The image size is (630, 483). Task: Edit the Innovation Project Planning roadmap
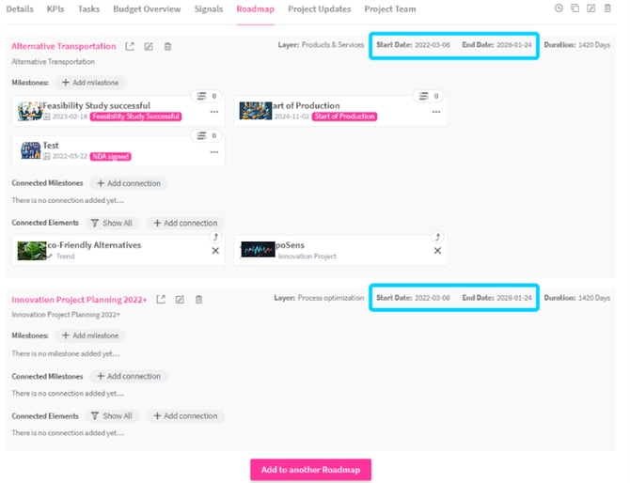coord(180,300)
